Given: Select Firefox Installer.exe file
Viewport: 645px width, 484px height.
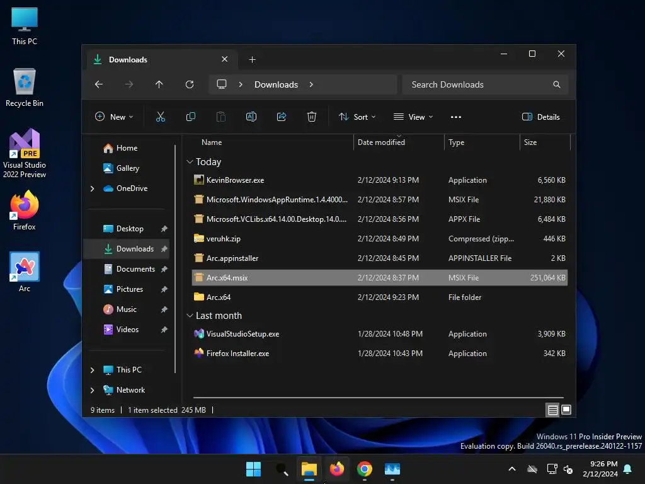Looking at the screenshot, I should 379,354.
